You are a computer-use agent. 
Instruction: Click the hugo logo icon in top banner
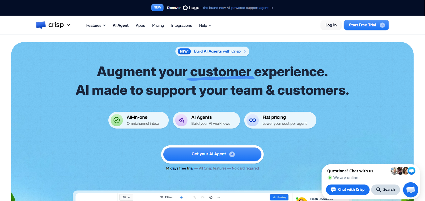[x=185, y=8]
